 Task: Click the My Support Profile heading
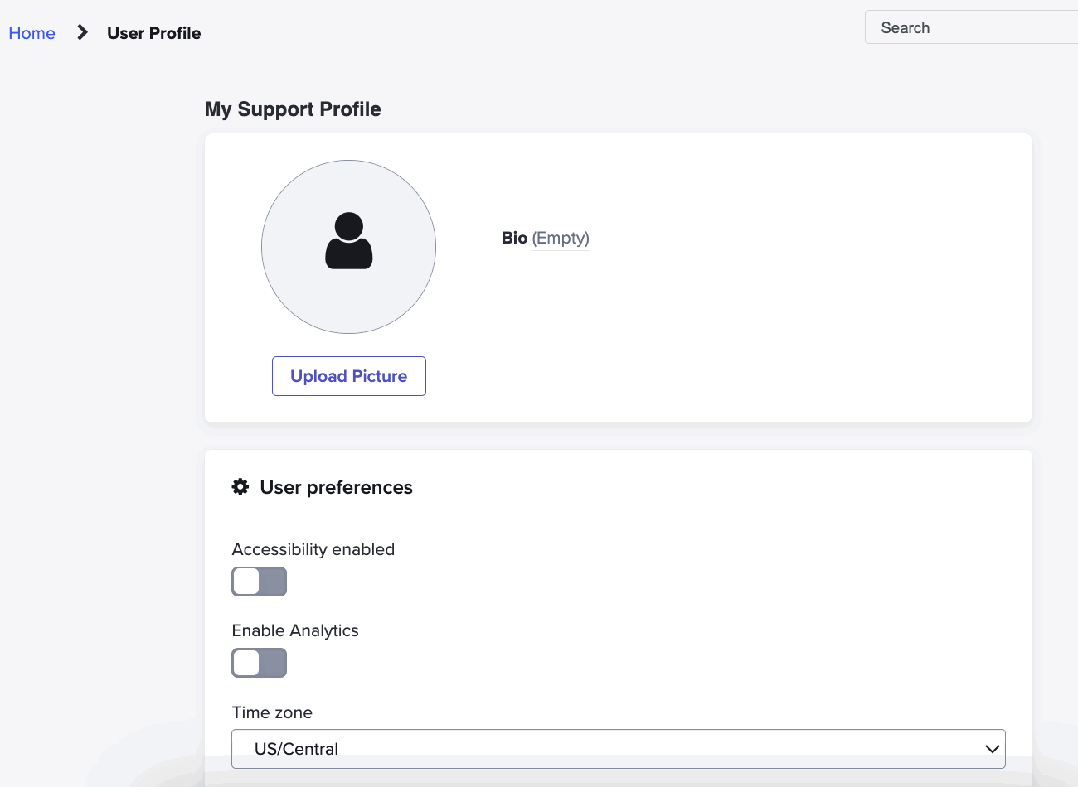(293, 109)
